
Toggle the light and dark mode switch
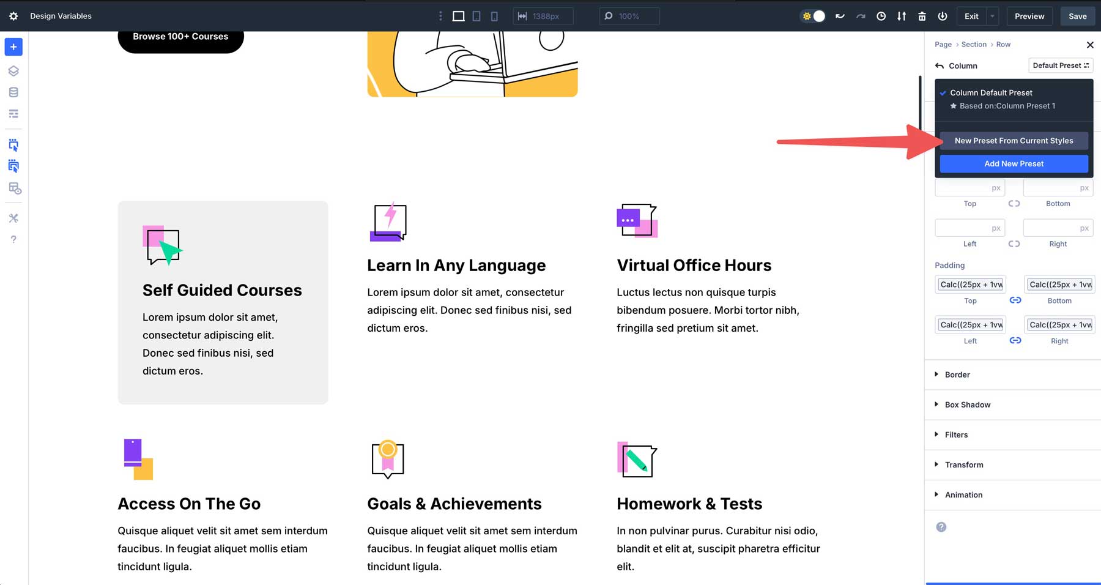pyautogui.click(x=812, y=16)
